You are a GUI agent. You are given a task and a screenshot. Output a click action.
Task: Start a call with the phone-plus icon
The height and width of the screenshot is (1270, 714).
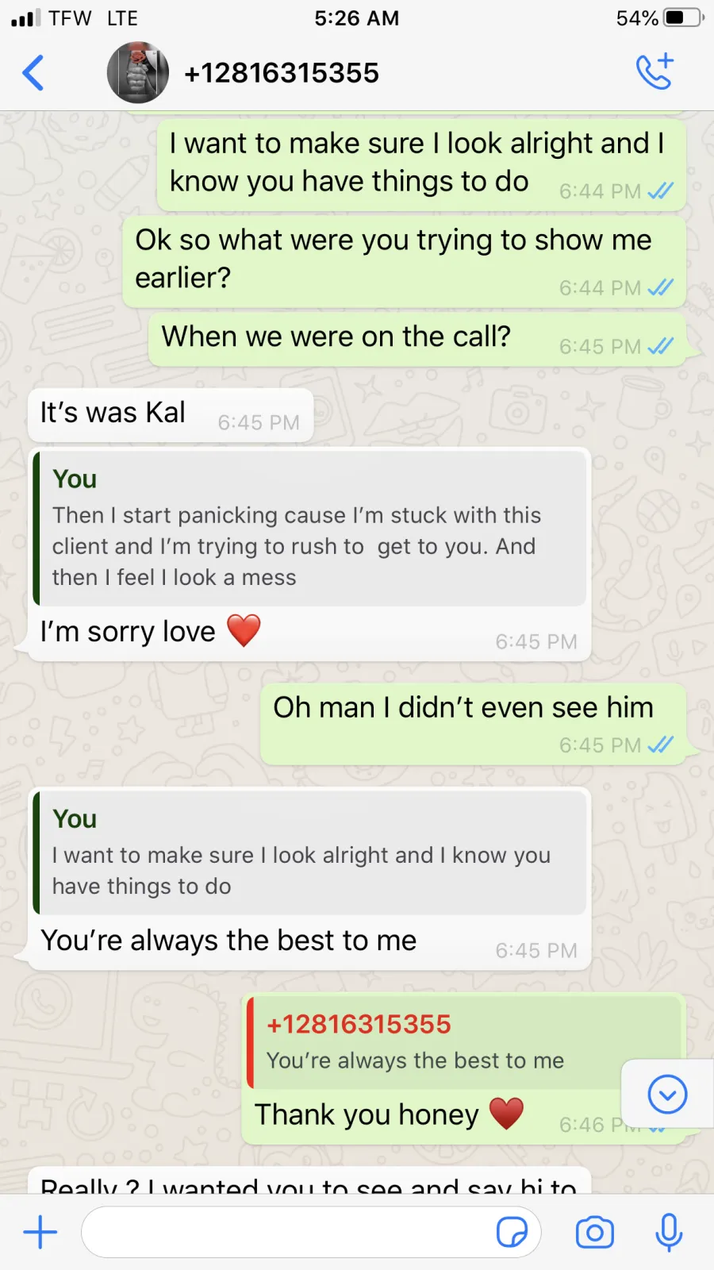tap(655, 71)
